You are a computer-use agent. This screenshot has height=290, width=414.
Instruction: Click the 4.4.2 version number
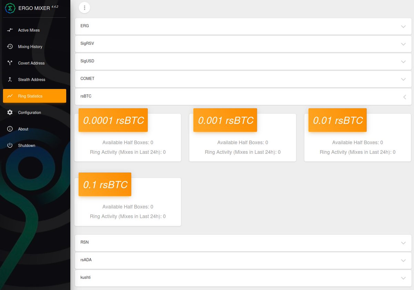pos(55,6)
